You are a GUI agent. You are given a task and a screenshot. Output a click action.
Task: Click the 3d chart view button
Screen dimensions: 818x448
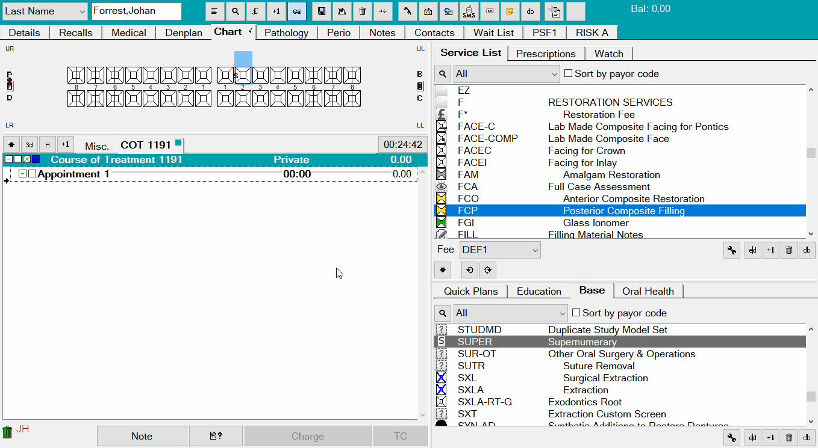tap(30, 145)
